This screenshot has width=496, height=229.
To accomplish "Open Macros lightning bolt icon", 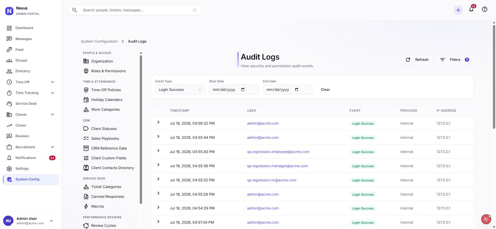I will pyautogui.click(x=86, y=206).
